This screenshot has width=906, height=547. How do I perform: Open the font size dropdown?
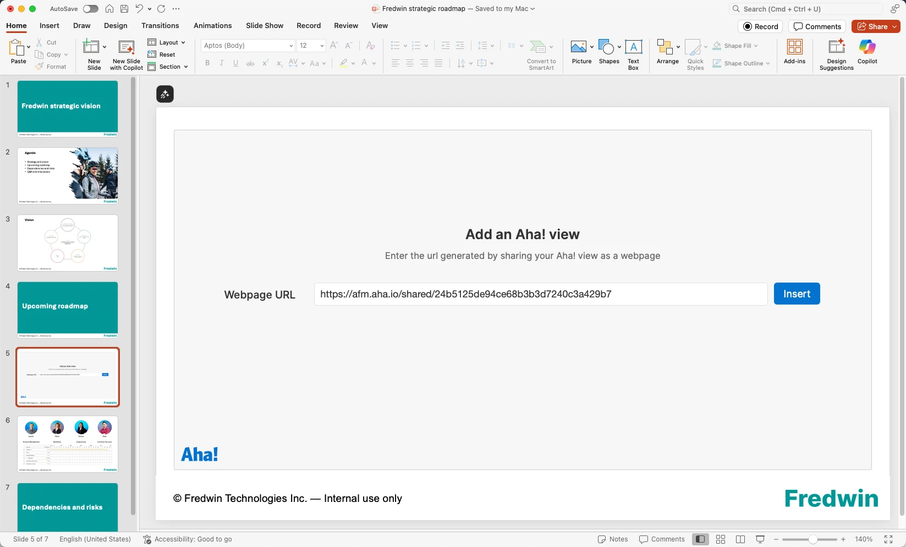(x=322, y=46)
